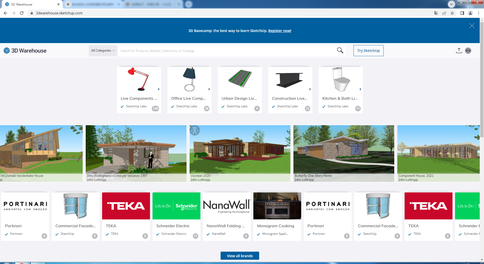Open the first red TEKA brand card
The image size is (484, 264).
click(126, 216)
